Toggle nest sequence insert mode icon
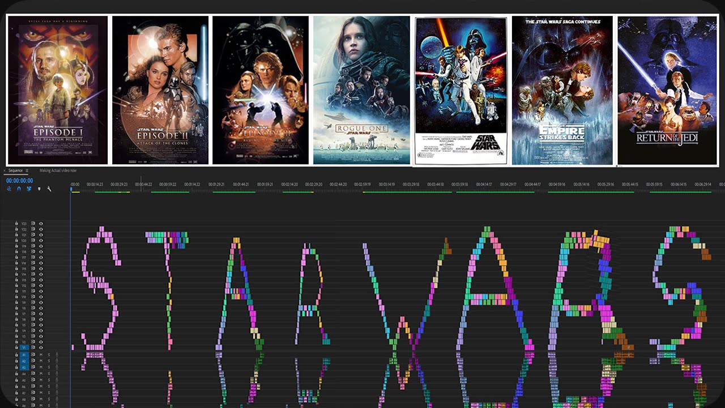Image resolution: width=725 pixels, height=408 pixels. tap(9, 189)
